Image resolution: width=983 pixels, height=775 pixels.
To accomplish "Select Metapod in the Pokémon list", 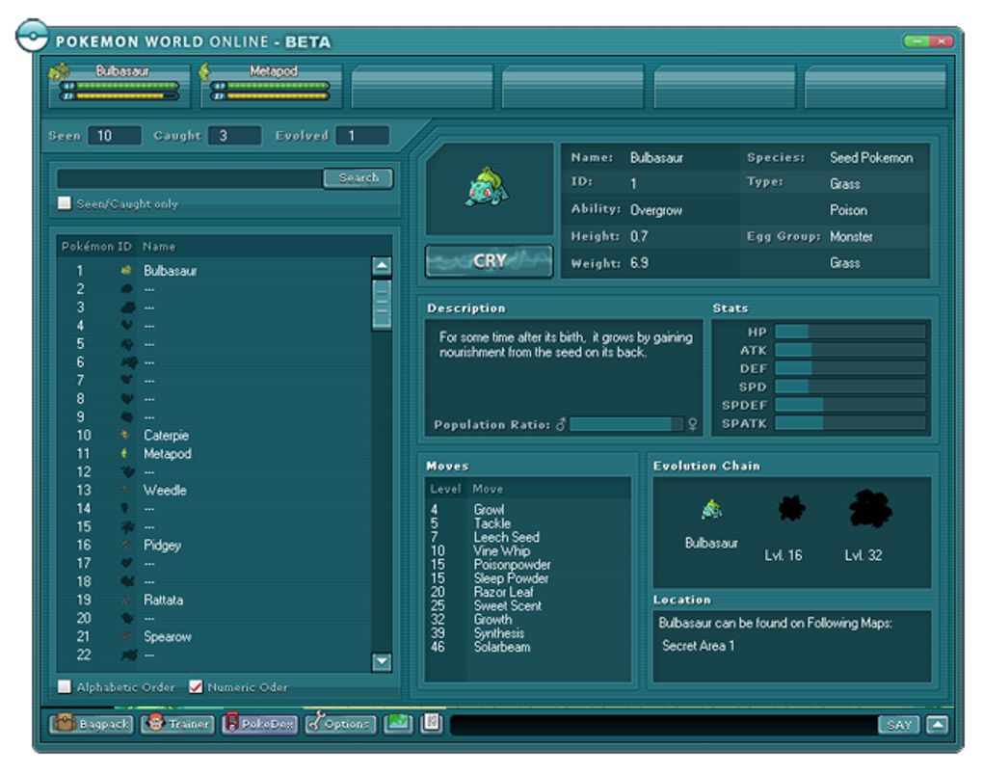I will [x=213, y=453].
